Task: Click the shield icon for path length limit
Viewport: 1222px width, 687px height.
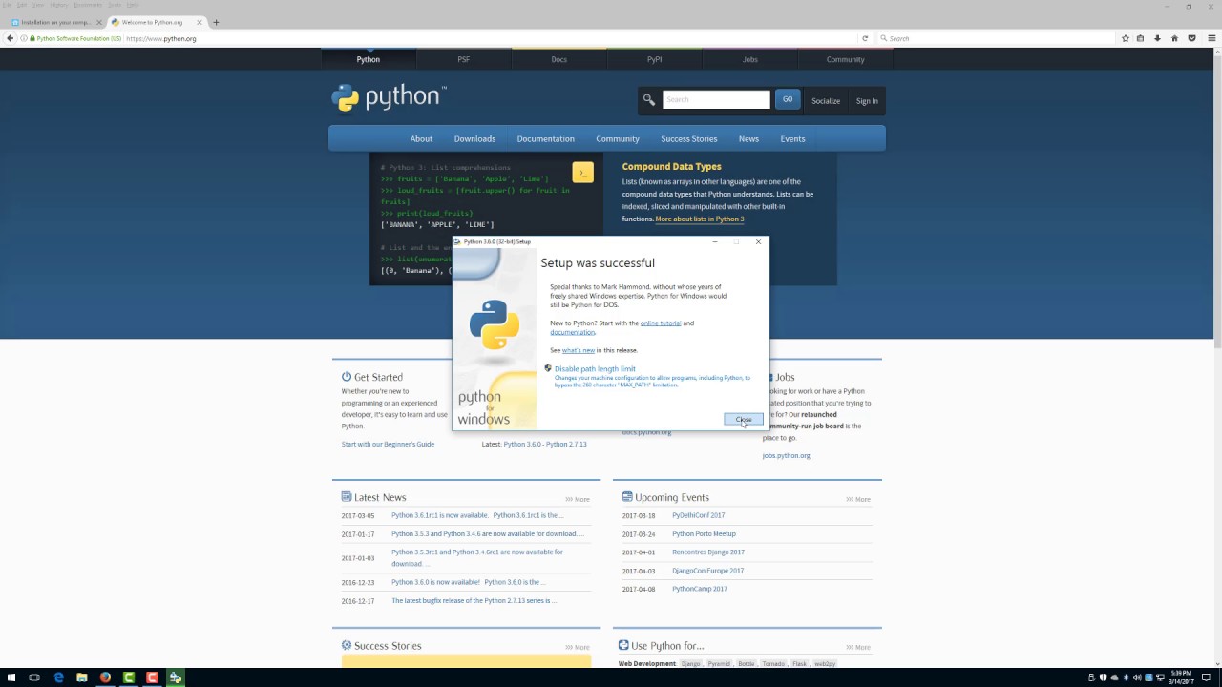Action: 548,368
